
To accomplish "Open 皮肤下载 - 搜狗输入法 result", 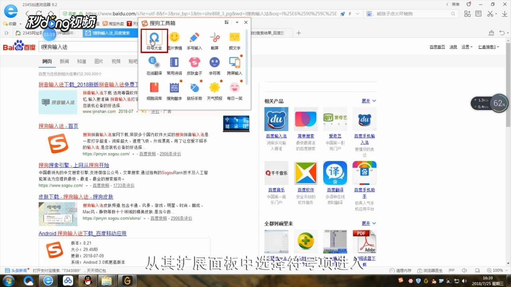I will click(x=76, y=197).
